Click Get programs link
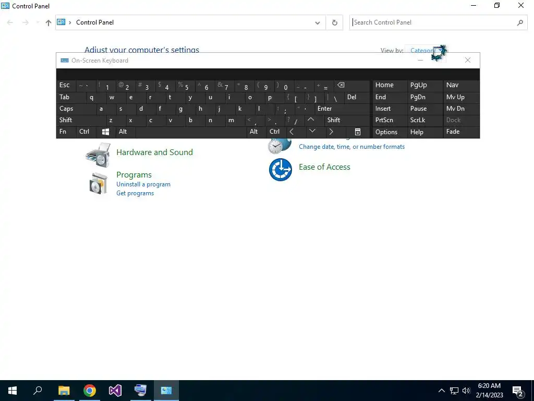The image size is (534, 401). click(135, 193)
